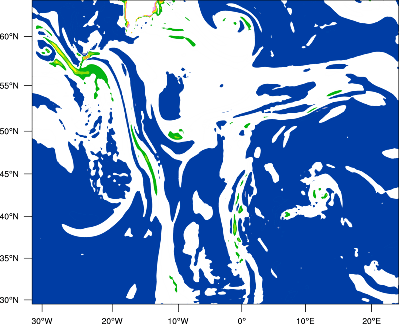The width and height of the screenshot is (399, 324).
Task: Click the 30°N latitude label
Action: coord(9,300)
